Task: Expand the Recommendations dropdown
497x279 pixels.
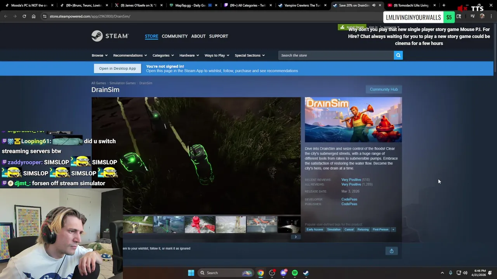Action: coord(130,55)
